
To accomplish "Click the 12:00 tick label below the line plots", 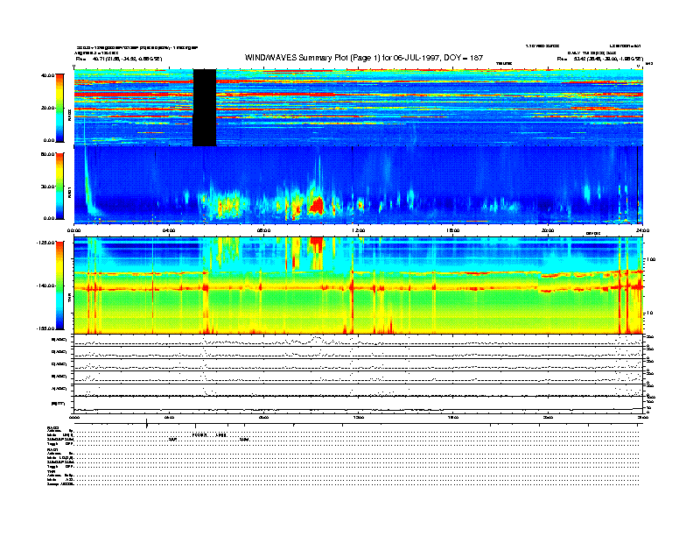I will click(359, 417).
